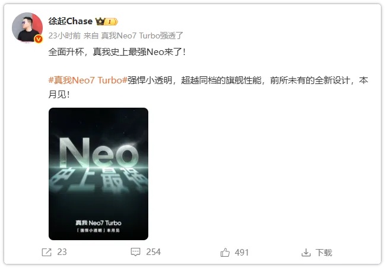The height and width of the screenshot is (268, 385).
Task: Open the profile avatar of 徐起Chase
Action: 27,27
